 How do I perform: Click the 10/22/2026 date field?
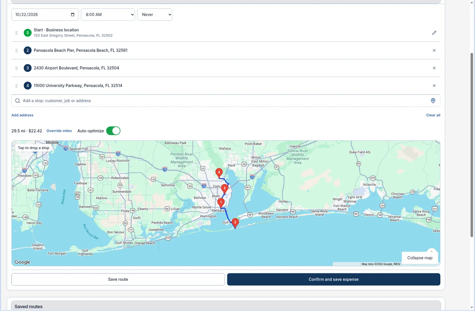(45, 15)
